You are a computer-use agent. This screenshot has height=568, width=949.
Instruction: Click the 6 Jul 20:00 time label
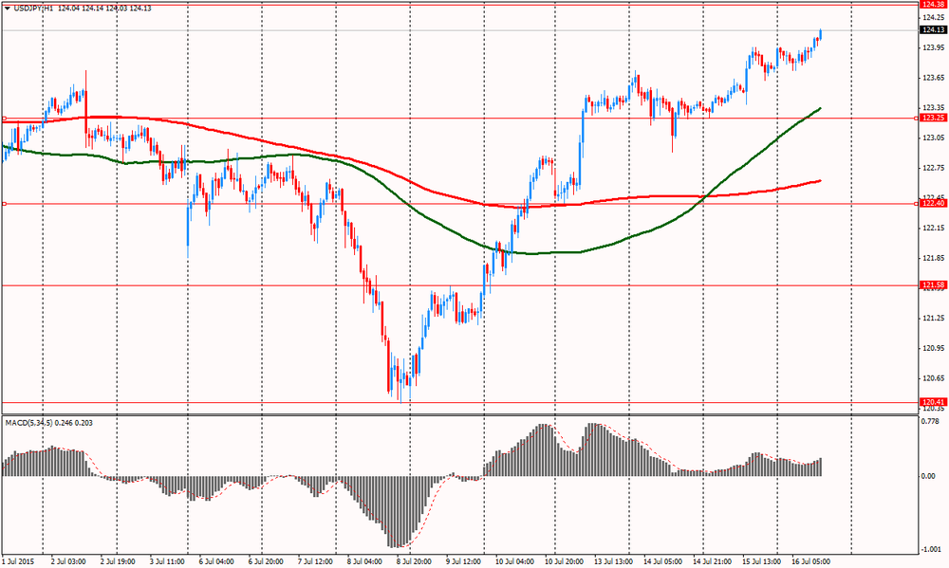coord(266,562)
